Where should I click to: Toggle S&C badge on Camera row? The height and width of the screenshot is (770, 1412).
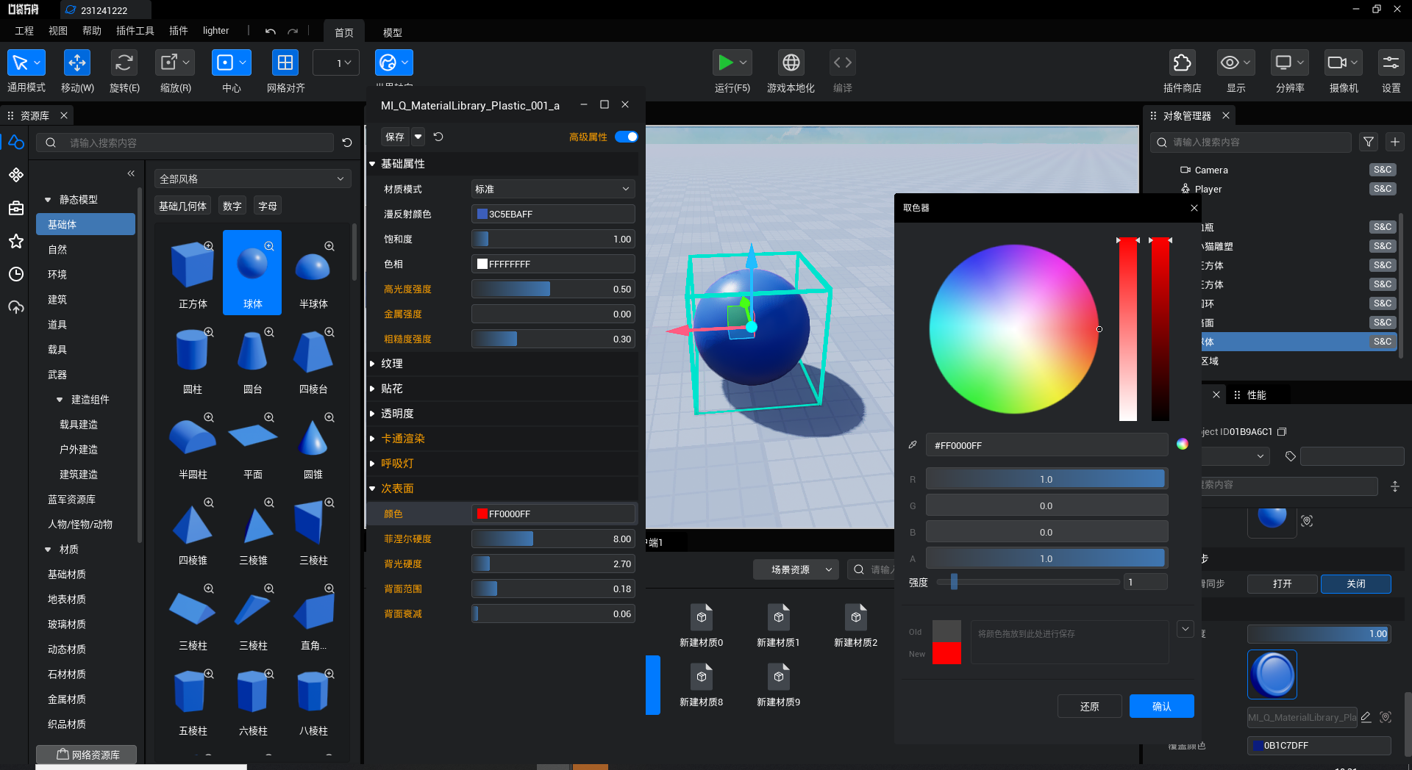click(1383, 170)
